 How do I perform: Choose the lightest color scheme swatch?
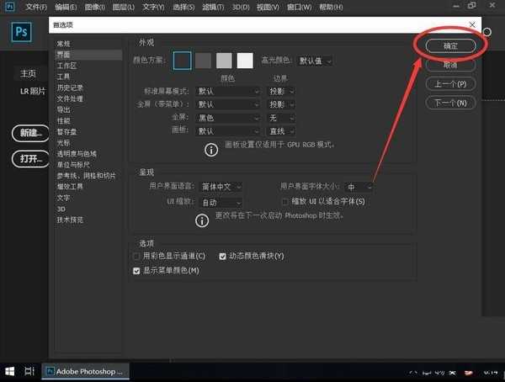click(245, 61)
